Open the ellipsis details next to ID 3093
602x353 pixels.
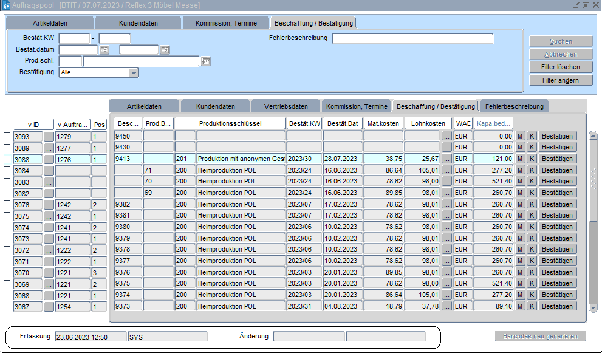coord(49,137)
